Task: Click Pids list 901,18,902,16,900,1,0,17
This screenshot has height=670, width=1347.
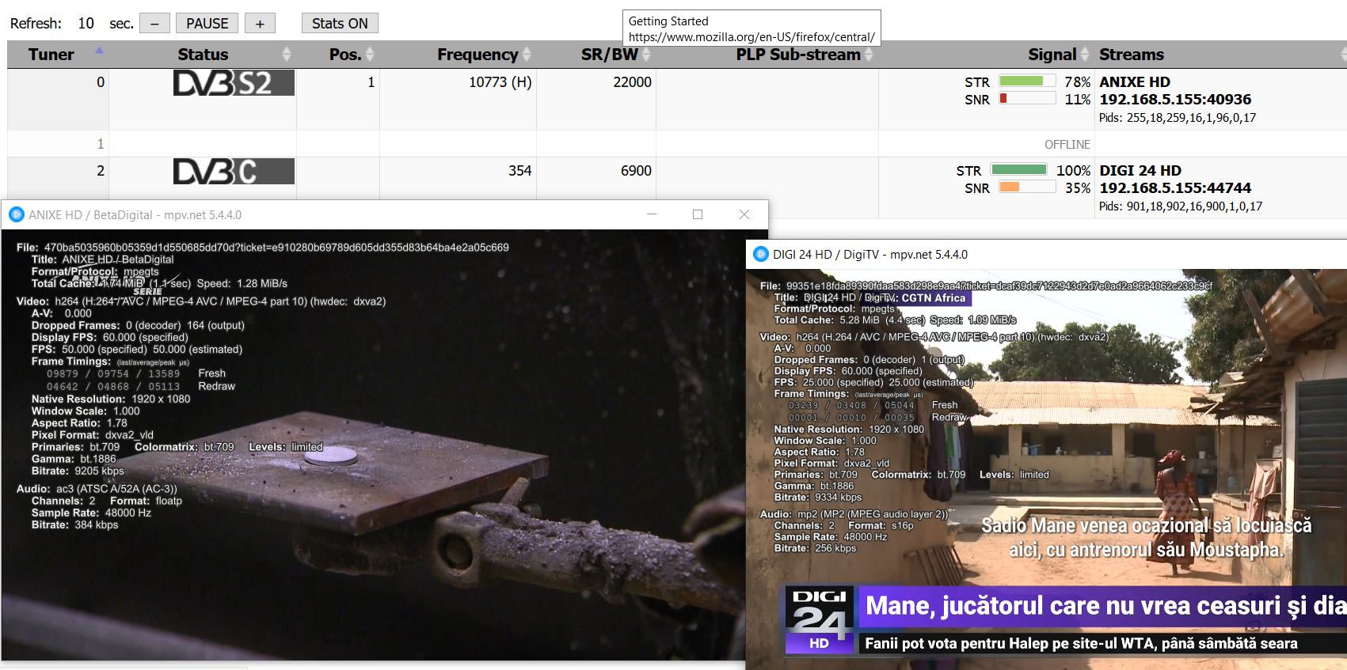Action: pos(1181,206)
